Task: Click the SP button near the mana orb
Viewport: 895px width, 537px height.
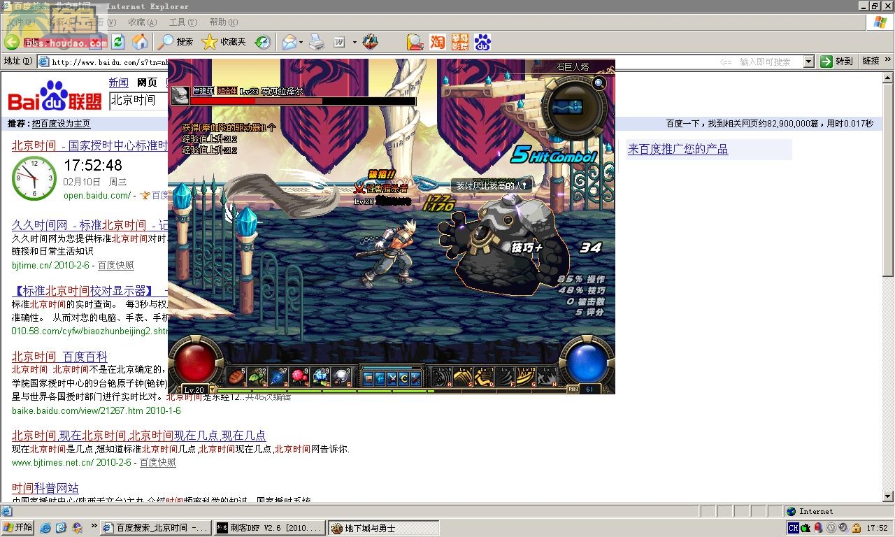Action: point(573,389)
